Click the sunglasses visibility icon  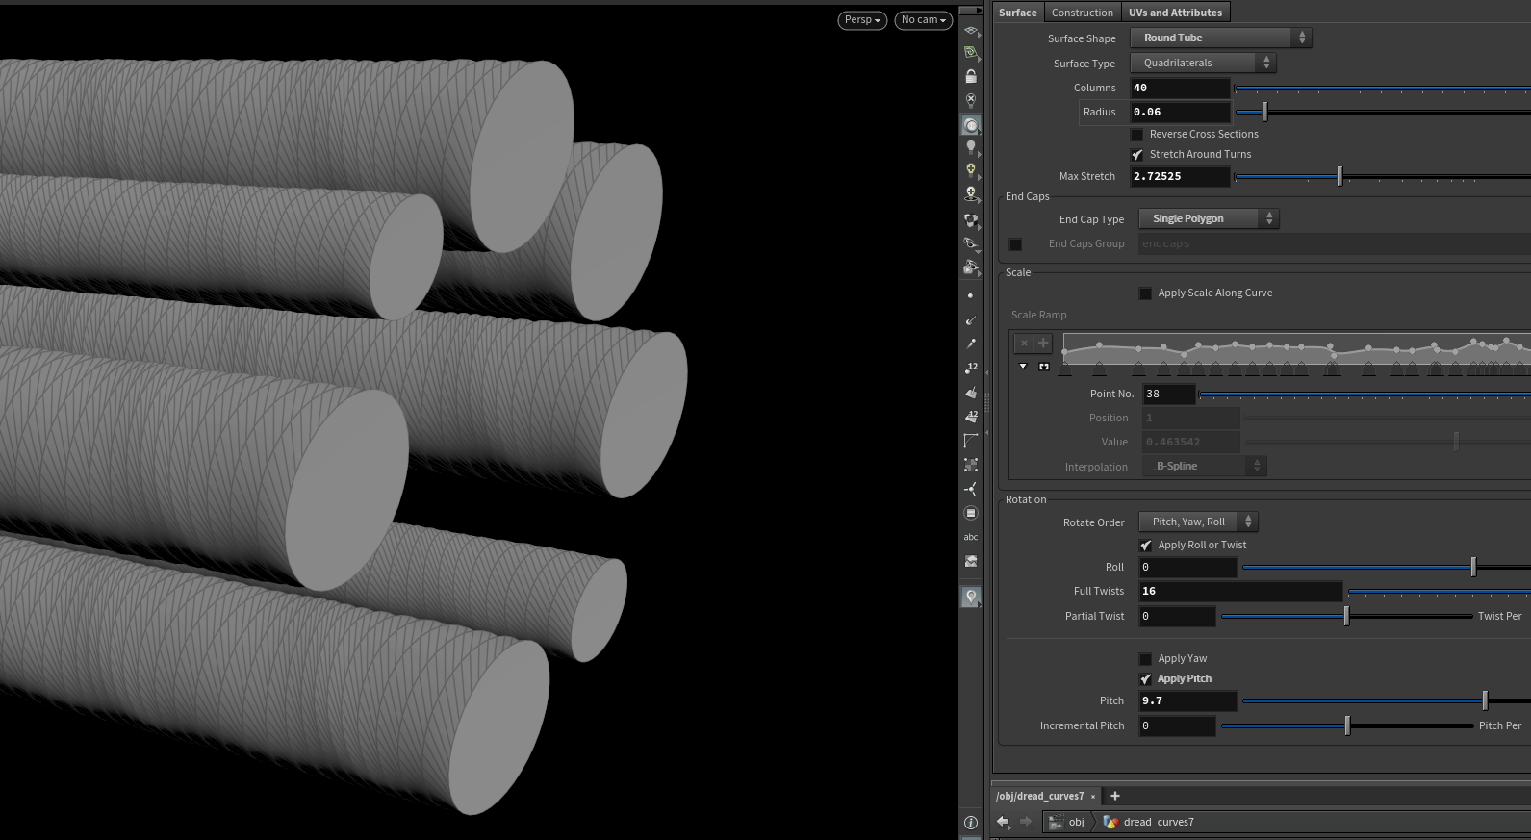[971, 243]
